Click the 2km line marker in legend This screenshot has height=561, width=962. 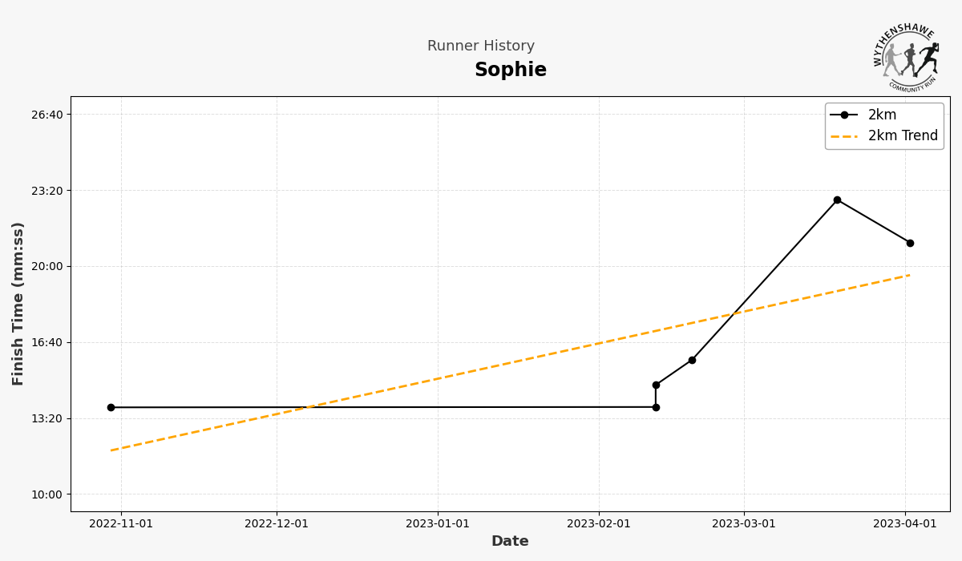coord(843,115)
